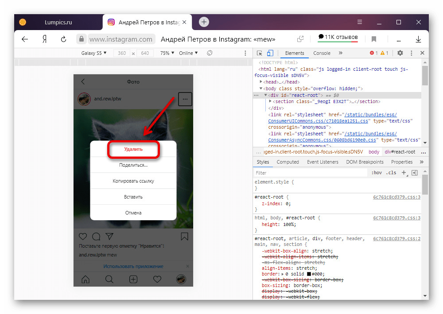The width and height of the screenshot is (443, 314).
Task: Click the rotate screen icon
Action: coord(210,53)
